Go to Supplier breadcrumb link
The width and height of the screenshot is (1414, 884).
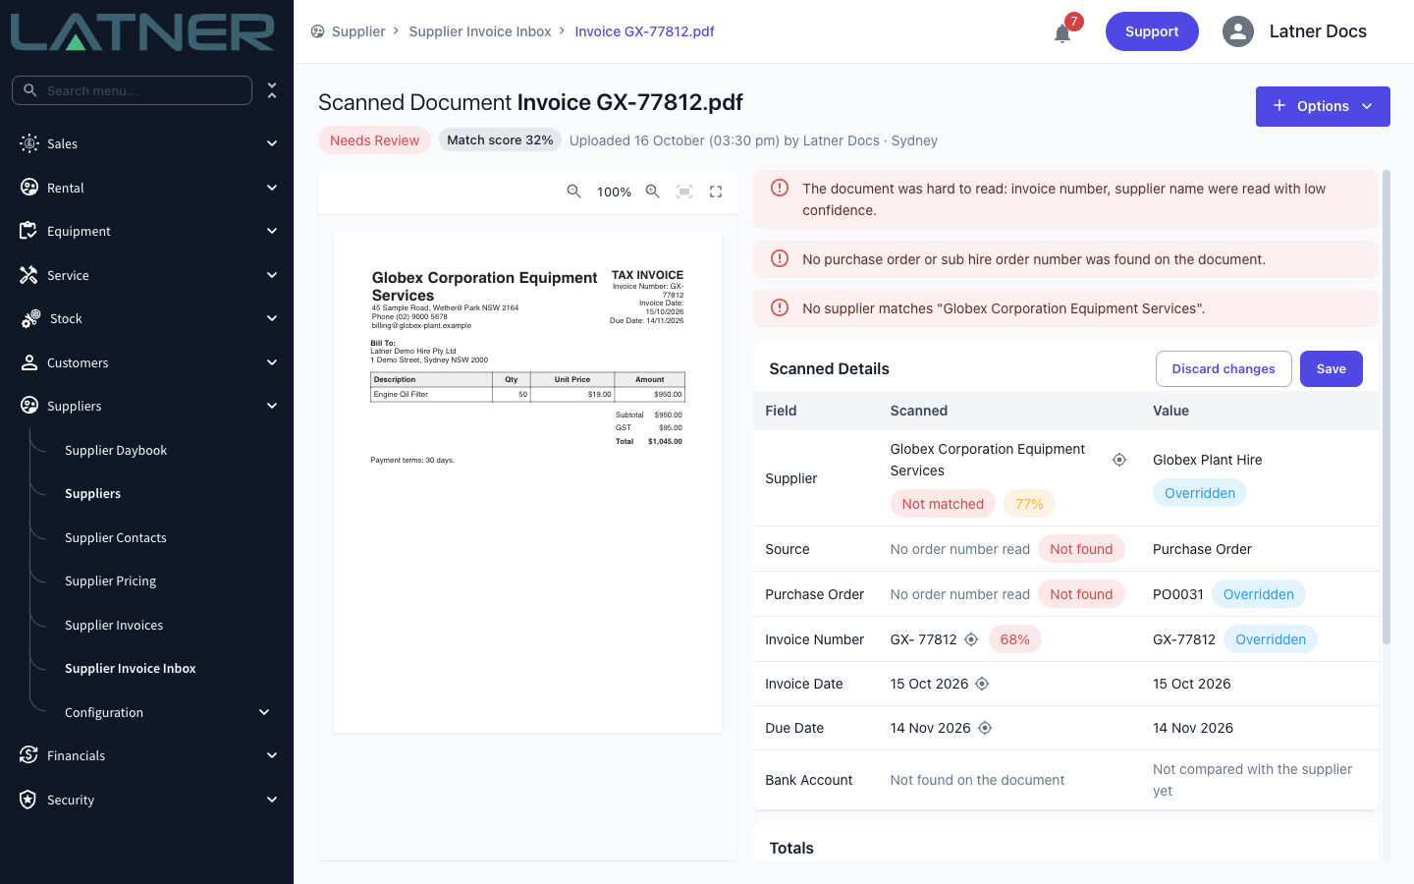point(358,31)
